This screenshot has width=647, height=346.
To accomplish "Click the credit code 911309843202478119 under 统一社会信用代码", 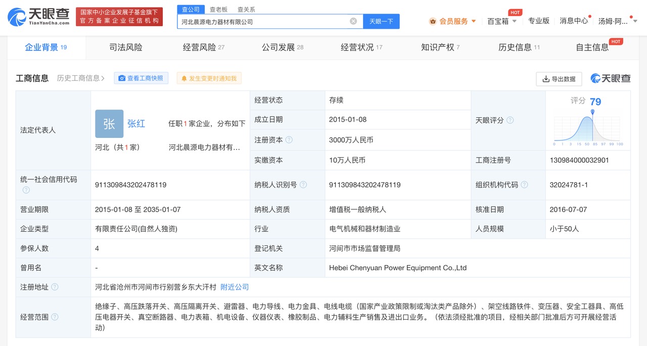I will [x=131, y=185].
